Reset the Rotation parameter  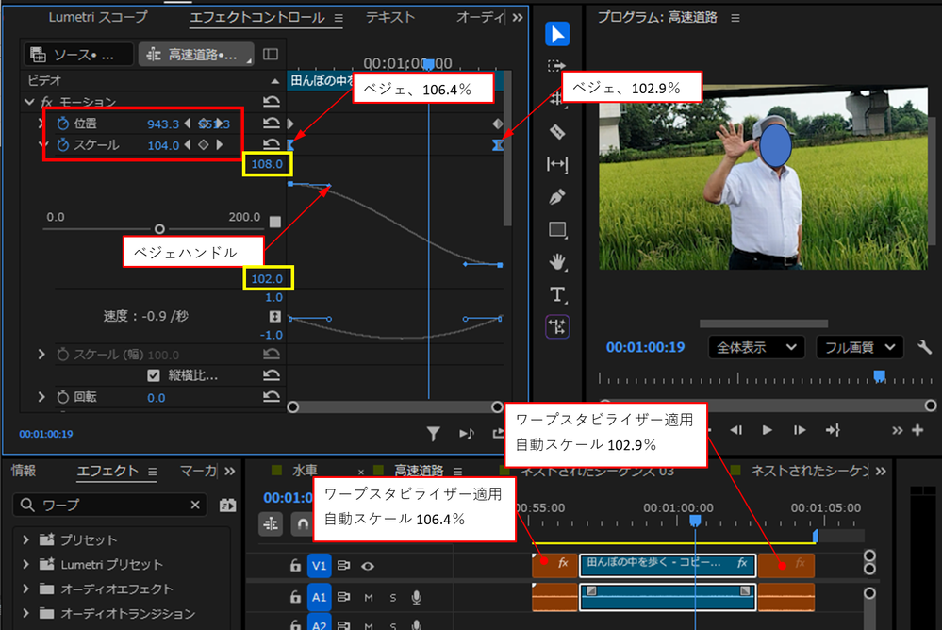[272, 397]
